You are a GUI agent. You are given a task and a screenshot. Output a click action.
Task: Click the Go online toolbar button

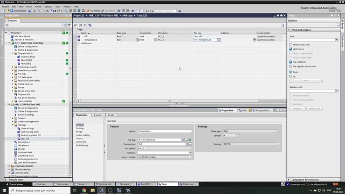point(93,11)
